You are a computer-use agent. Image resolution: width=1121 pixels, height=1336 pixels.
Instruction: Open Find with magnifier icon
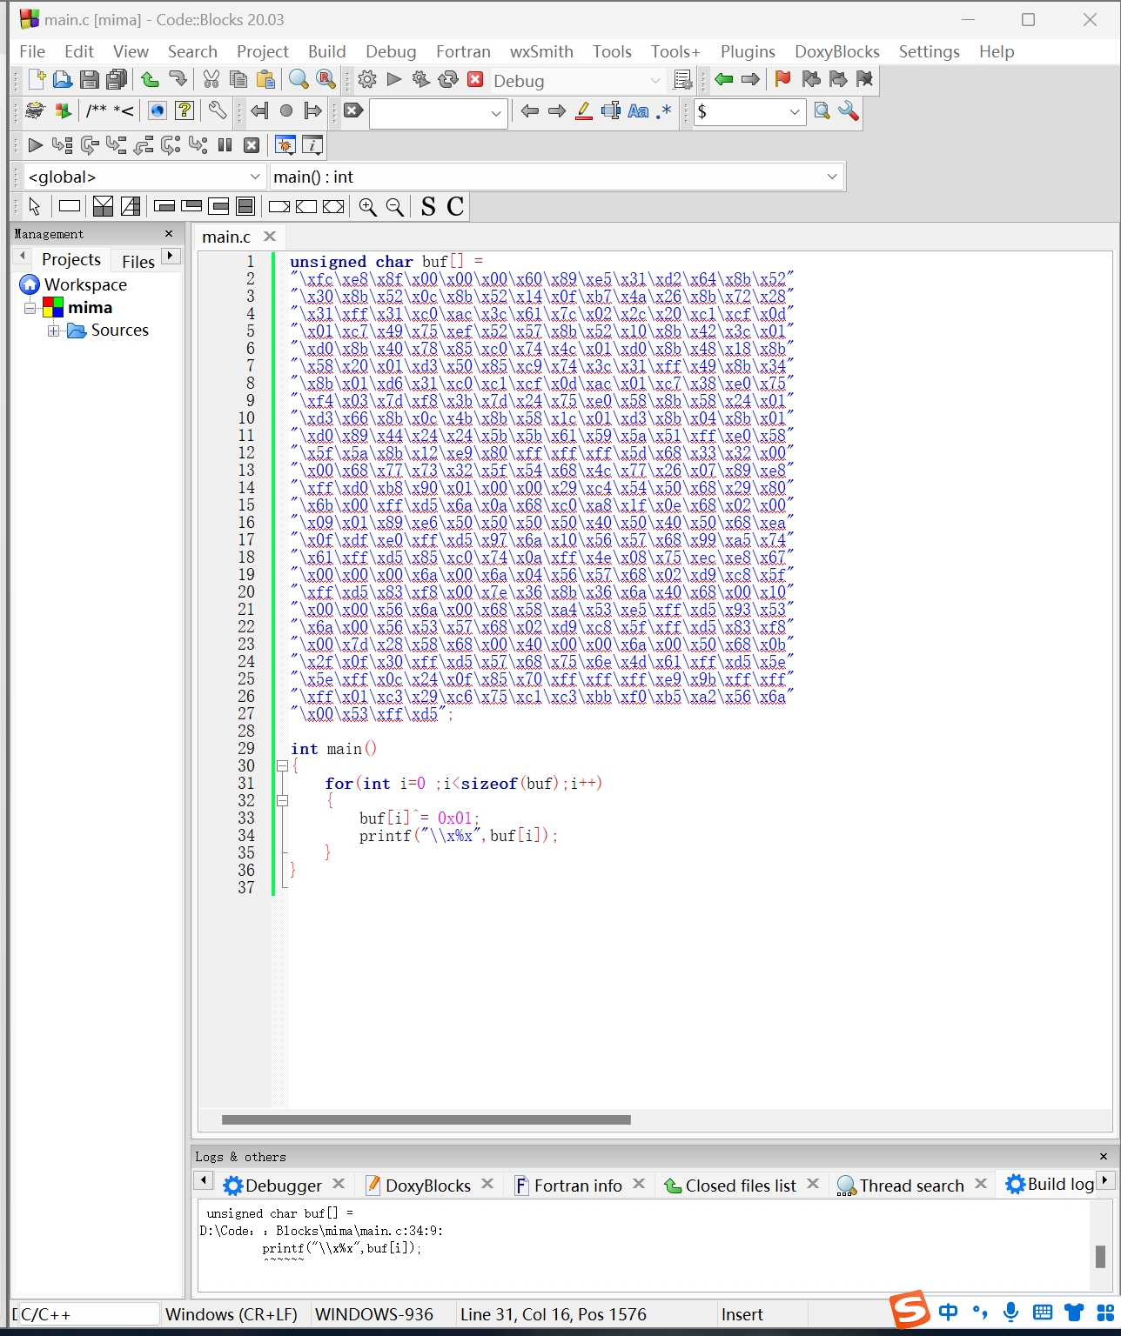click(299, 80)
